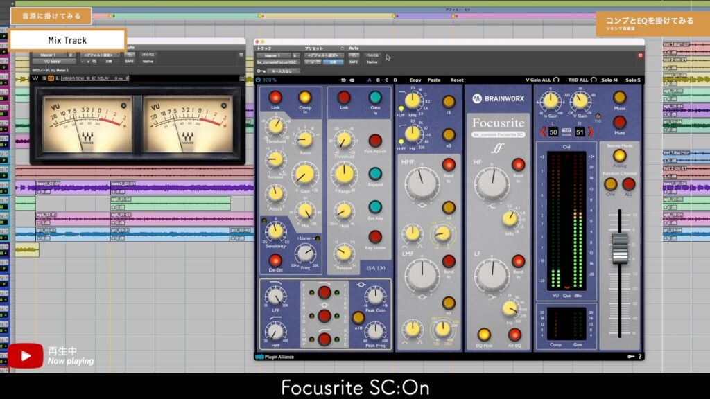Click the S button on VU meter toolbar
Viewport: 710px width, 399px height.
[x=44, y=78]
